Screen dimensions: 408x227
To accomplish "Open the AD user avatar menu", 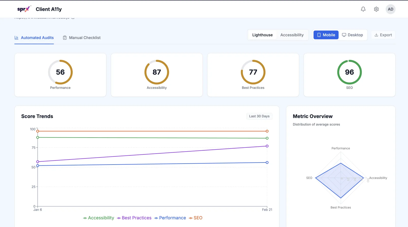I will 390,9.
